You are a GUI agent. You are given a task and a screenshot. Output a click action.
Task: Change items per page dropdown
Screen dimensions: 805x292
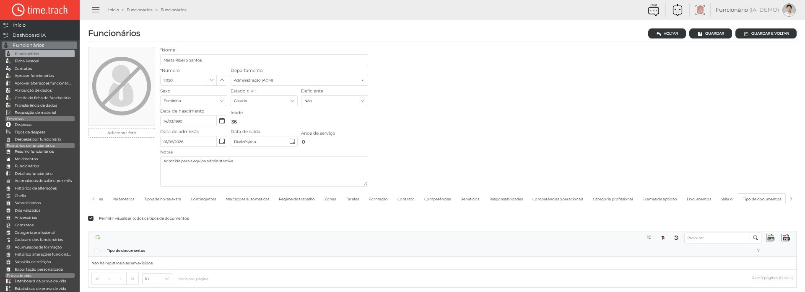pos(157,279)
